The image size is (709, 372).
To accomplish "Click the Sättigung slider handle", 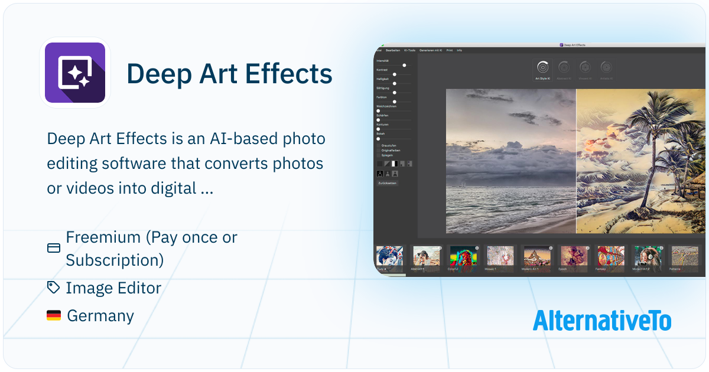I will pos(395,93).
